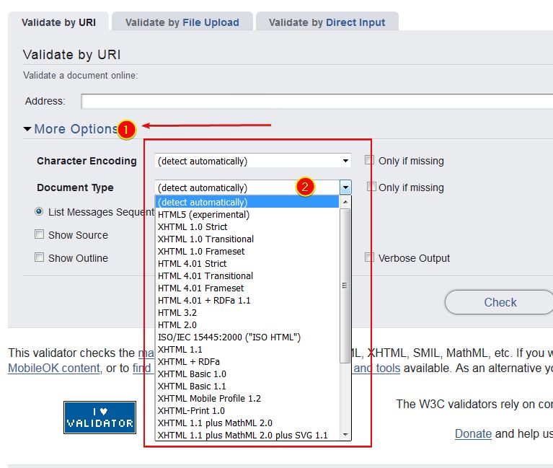Check Only if missing for Document Type
This screenshot has width=553, height=468.
click(371, 187)
